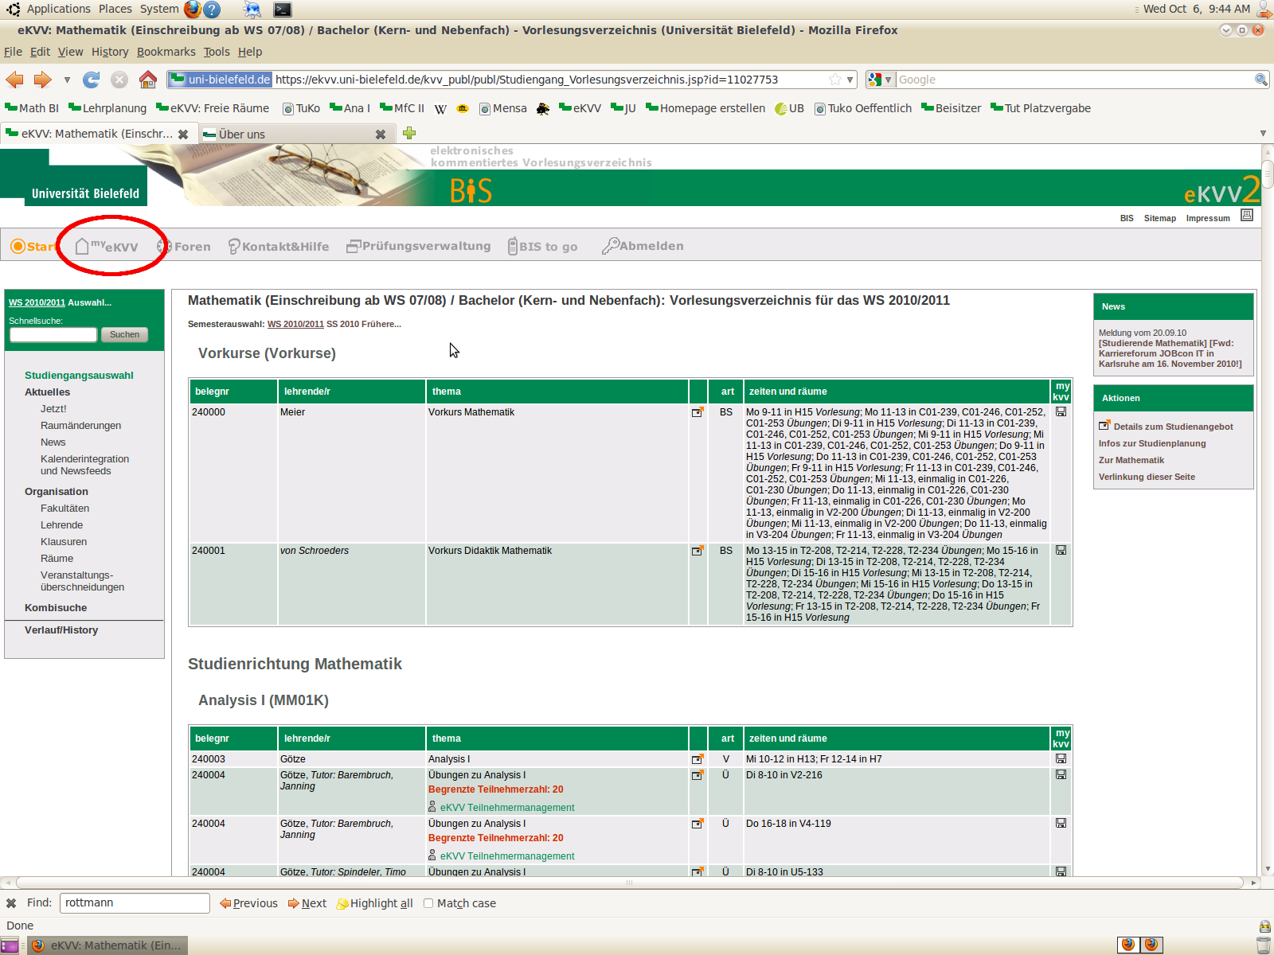Click the Suchen button
The image size is (1274, 955).
(x=124, y=334)
